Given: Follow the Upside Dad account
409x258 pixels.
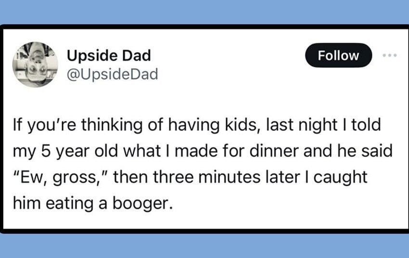Looking at the screenshot, I should click(338, 55).
